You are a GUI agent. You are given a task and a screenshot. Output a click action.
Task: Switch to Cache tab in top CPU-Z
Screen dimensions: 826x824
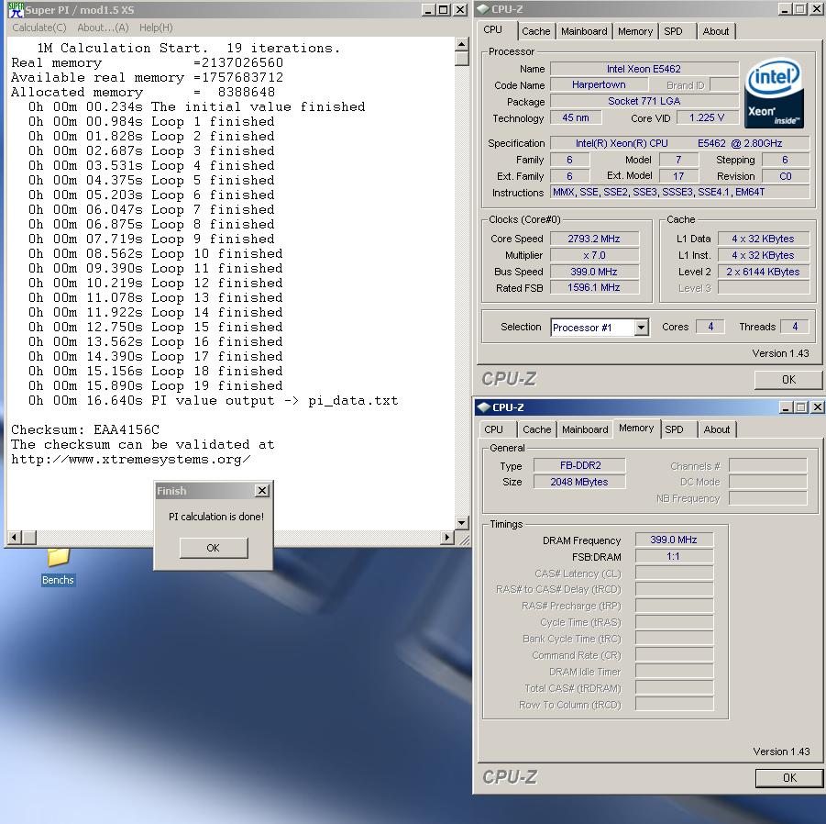point(535,31)
